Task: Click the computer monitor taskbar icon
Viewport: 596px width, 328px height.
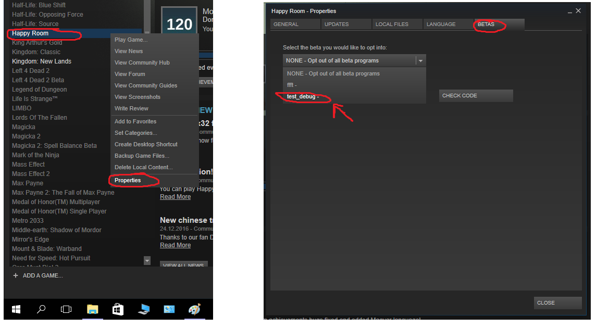Action: tap(144, 309)
